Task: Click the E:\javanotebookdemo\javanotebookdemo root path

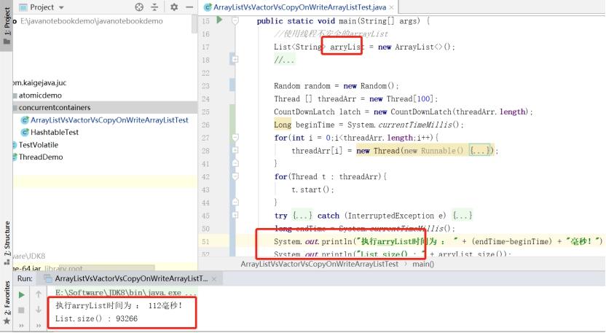Action: pos(92,21)
